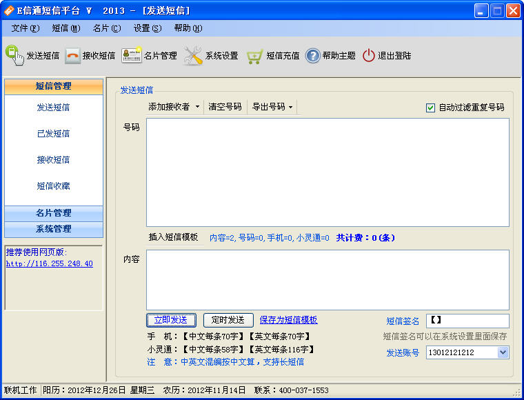This screenshot has width=524, height=400.
Task: Select the 短信管理 sidebar header
Action: 54,86
